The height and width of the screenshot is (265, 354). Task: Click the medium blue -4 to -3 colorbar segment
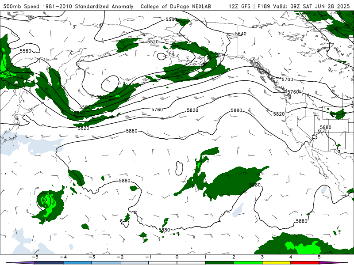pos(77,263)
